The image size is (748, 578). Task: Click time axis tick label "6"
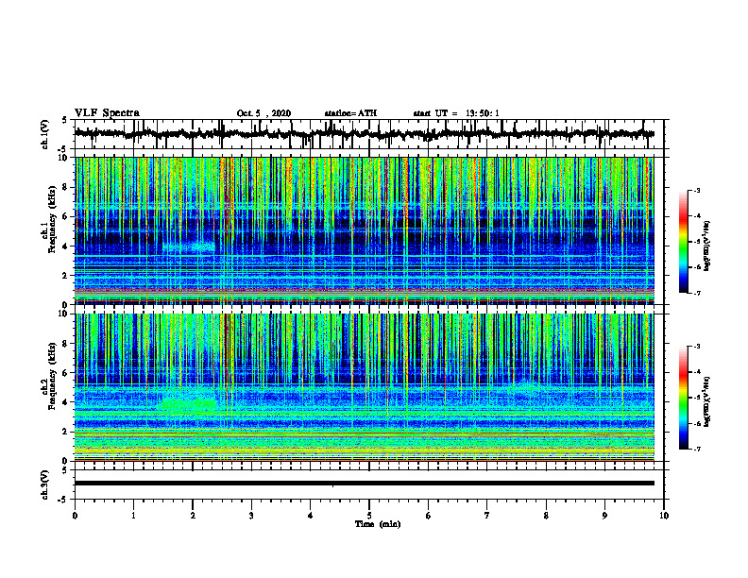point(429,516)
